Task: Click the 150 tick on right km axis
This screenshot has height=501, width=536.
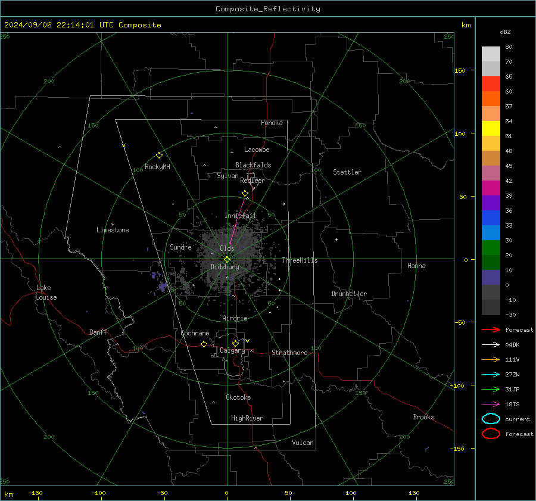Action: coord(460,70)
